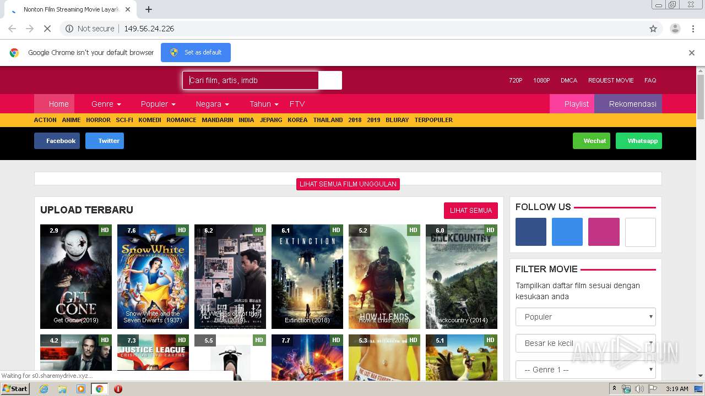
Task: Open the Extinction (2018) poster
Action: click(307, 277)
